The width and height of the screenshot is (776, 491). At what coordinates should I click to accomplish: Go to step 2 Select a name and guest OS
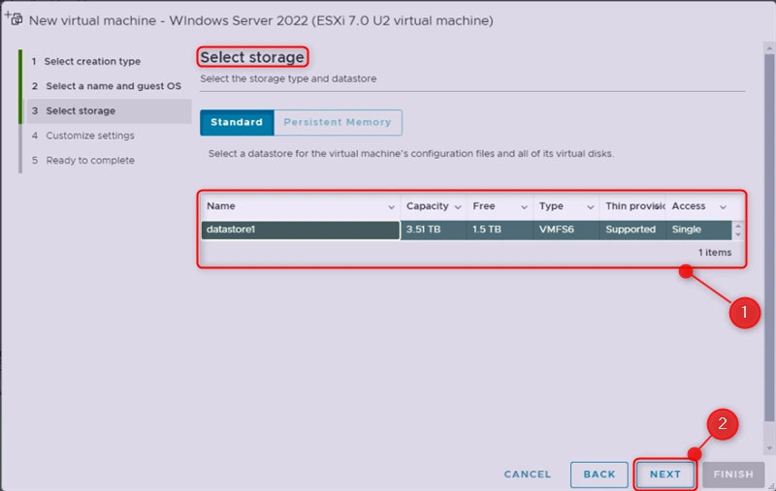(107, 86)
